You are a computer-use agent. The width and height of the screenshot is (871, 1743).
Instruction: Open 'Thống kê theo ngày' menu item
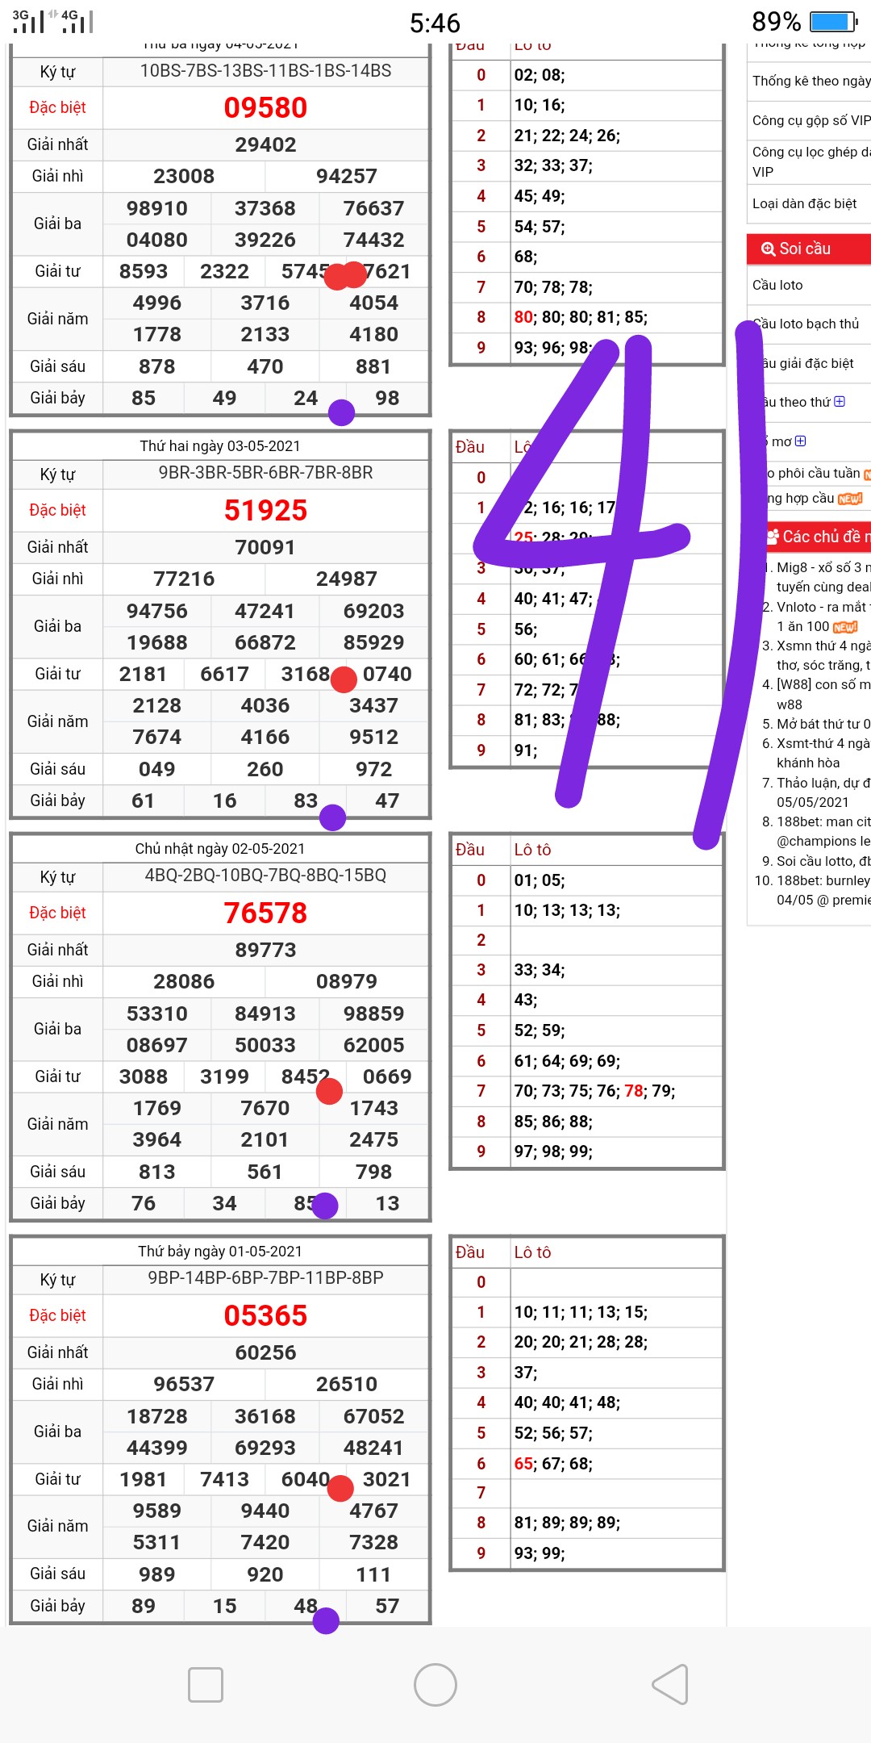pos(811,81)
